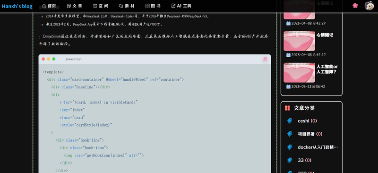Open the Hanxh's blog logo link
This screenshot has width=378, height=173.
click(17, 6)
